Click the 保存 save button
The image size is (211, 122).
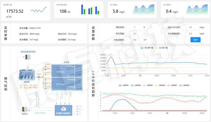195,40
